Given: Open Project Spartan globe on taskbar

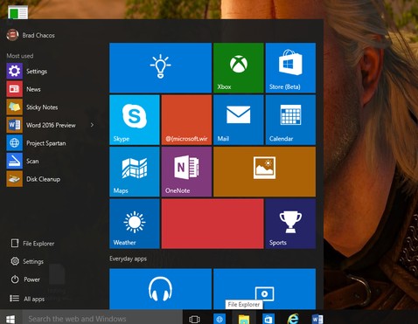Looking at the screenshot, I should [219, 319].
